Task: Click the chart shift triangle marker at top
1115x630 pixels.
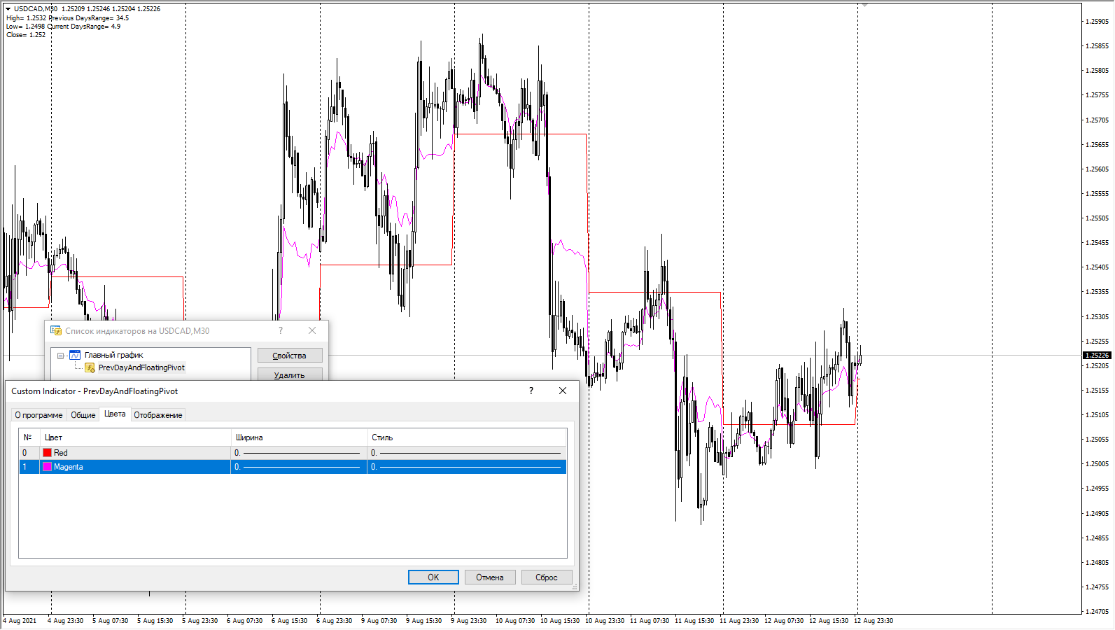Action: pos(865,5)
